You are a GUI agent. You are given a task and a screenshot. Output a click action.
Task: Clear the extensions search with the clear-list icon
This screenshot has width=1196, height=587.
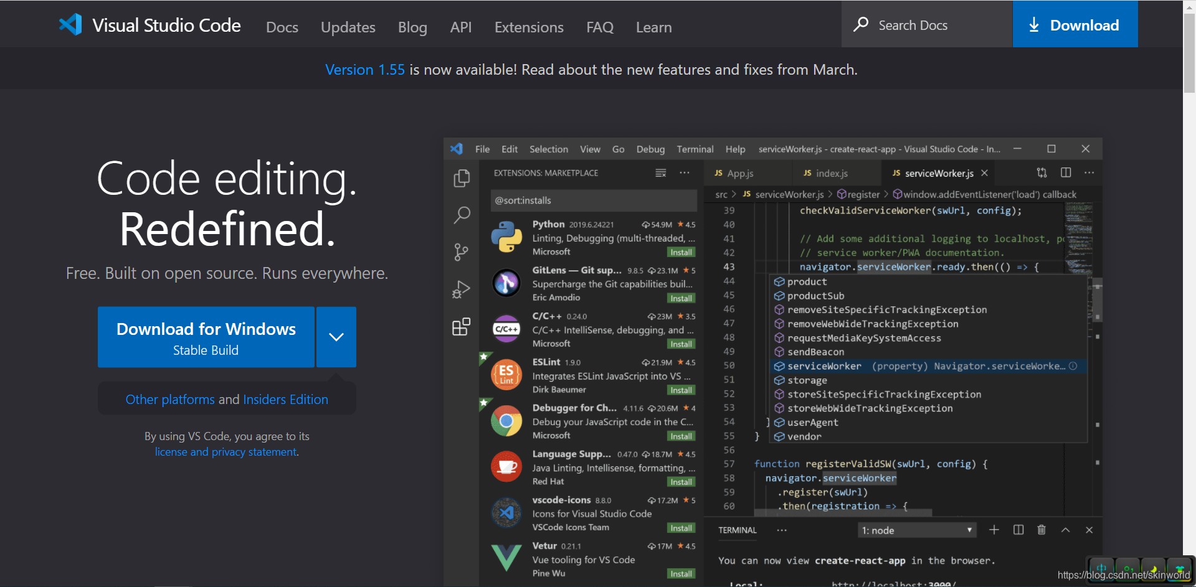tap(661, 172)
